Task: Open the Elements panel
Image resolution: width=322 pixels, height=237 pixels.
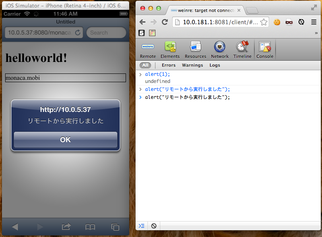Action: click(170, 50)
